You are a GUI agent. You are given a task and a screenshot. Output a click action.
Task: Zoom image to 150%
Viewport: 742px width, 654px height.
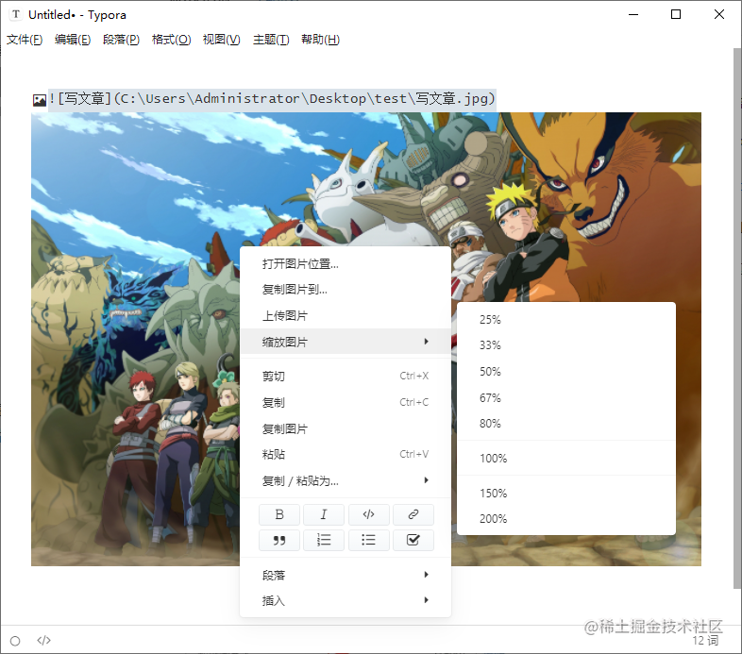click(x=566, y=494)
